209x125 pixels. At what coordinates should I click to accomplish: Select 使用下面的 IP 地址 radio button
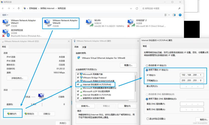tap(147, 70)
